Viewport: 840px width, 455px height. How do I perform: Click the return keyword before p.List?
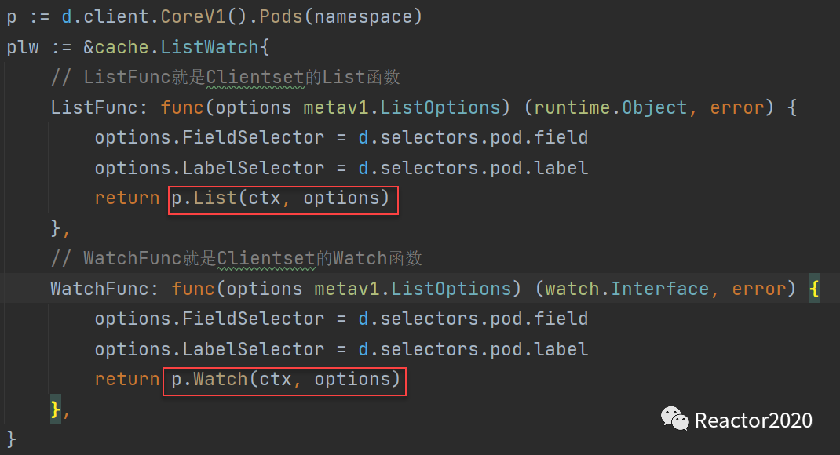coord(127,198)
